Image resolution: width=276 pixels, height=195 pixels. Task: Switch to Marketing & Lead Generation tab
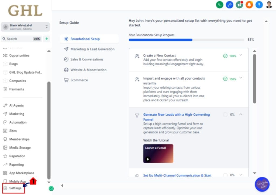[x=92, y=49]
